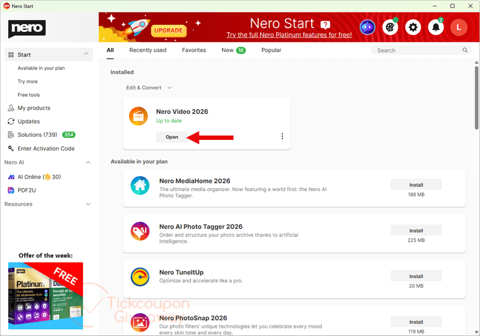
Task: Click the search magnifier icon
Action: (x=464, y=50)
